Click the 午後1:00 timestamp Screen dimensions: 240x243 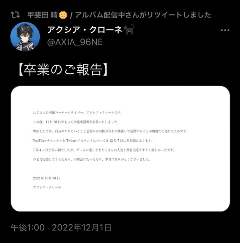pyautogui.click(x=28, y=228)
